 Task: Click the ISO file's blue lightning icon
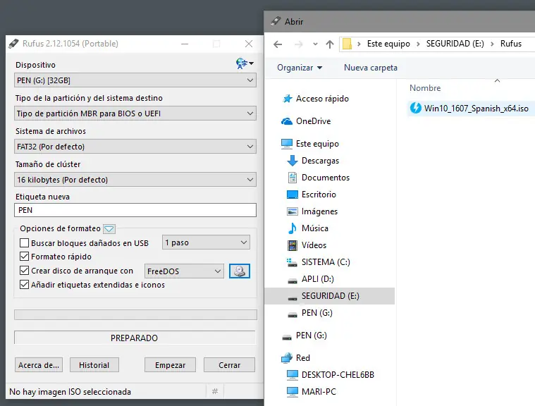tap(416, 108)
